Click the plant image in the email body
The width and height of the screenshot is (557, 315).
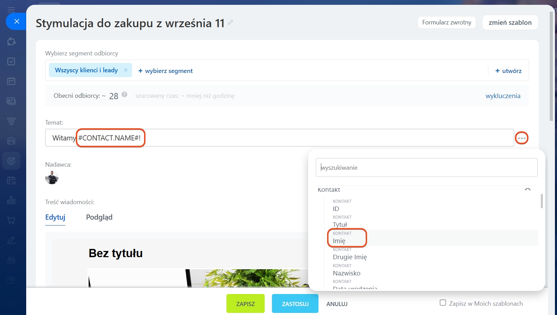pyautogui.click(x=198, y=278)
